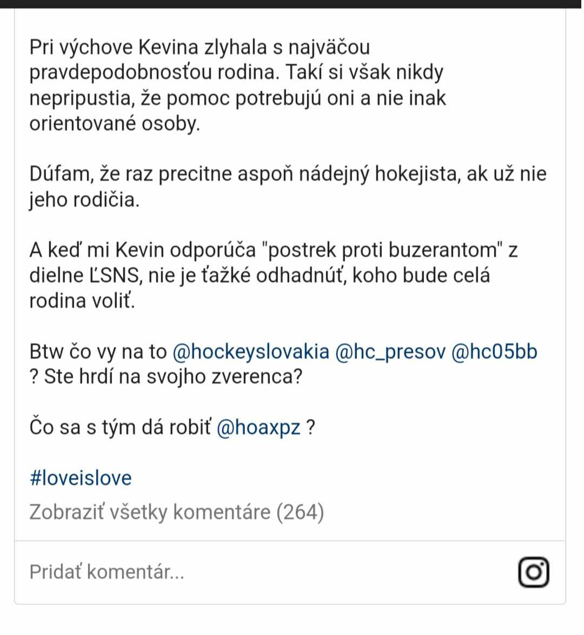Click the paragraph beginning Dúfam, že raz precitne
The image size is (584, 635).
click(288, 186)
